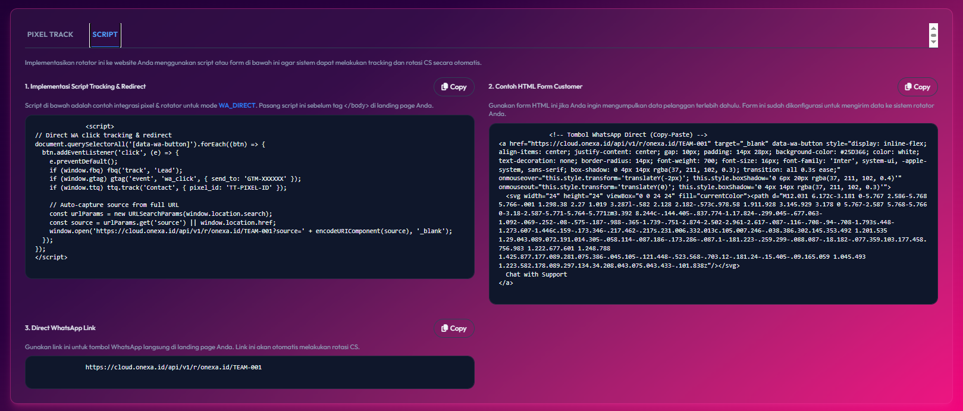Copy the Direct WhatsApp Link

coord(454,328)
